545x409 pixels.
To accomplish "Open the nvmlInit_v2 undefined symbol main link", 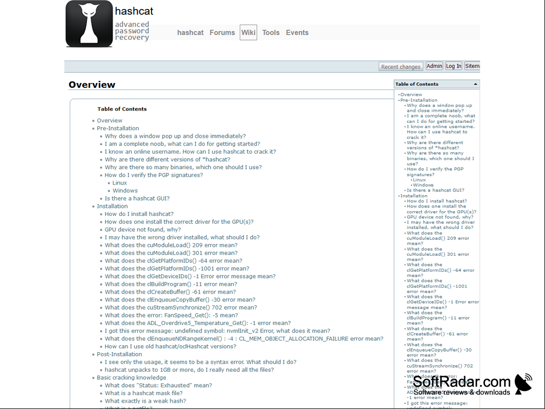I will click(x=217, y=331).
